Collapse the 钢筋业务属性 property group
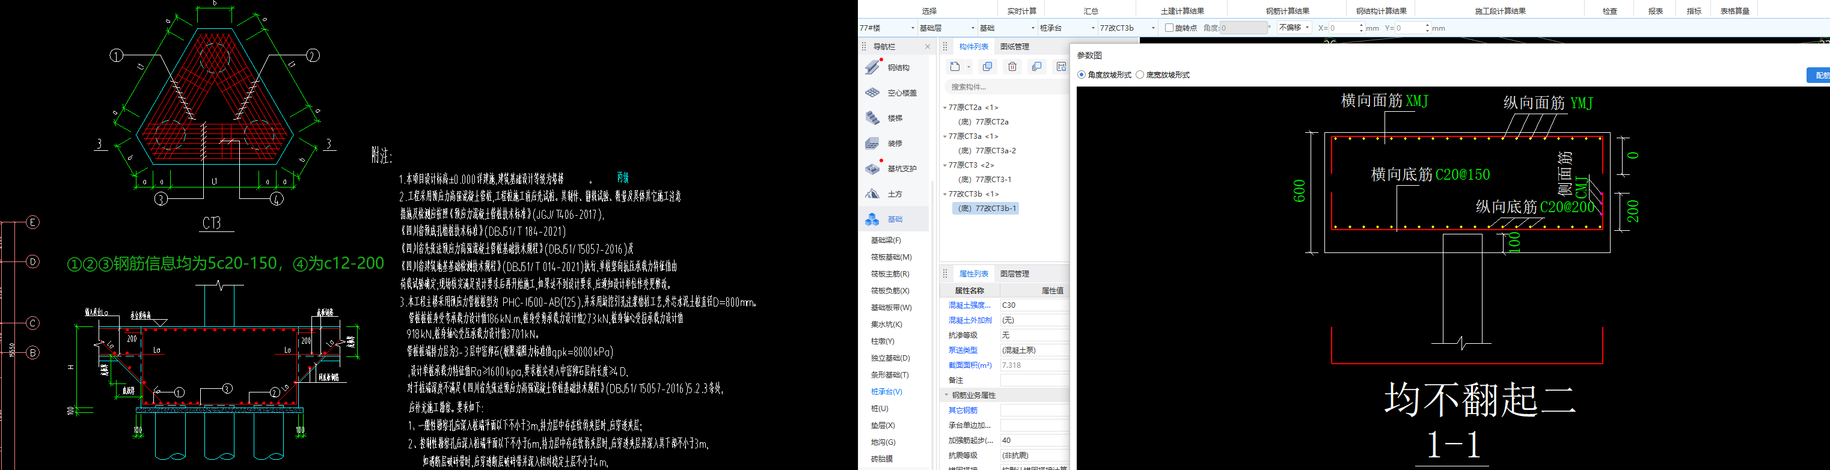Screen dimensions: 1830x470 (x=946, y=395)
